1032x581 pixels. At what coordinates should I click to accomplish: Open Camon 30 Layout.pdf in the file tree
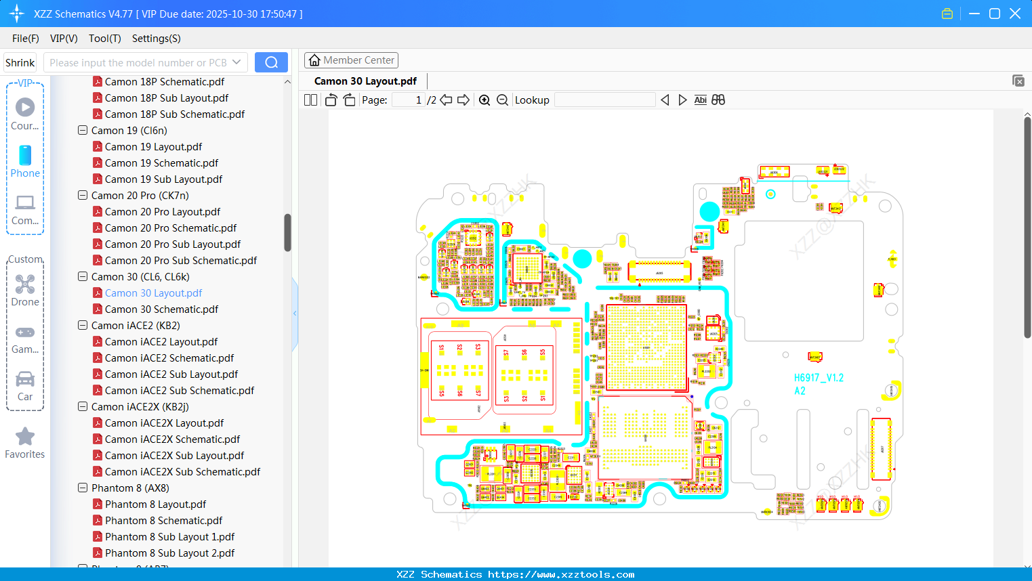153,293
